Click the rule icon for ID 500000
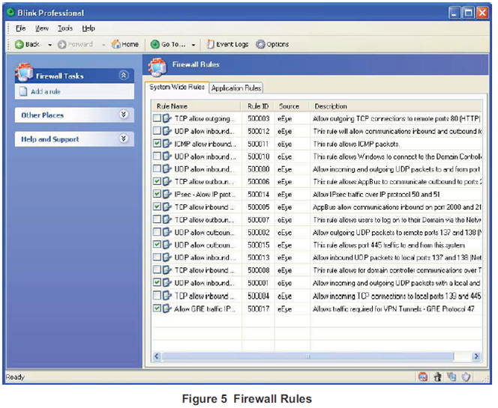 pos(166,169)
